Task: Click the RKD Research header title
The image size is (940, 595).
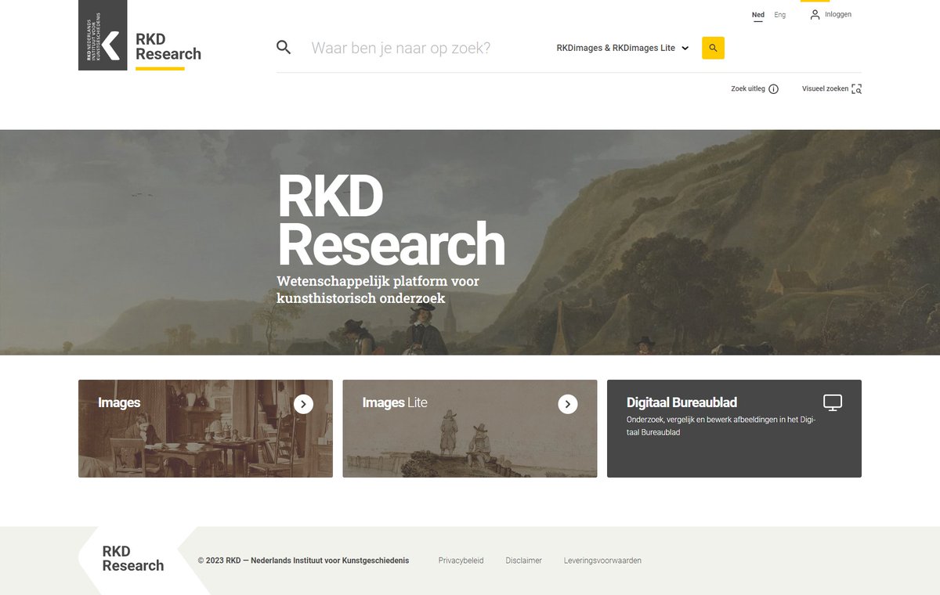Action: [168, 47]
